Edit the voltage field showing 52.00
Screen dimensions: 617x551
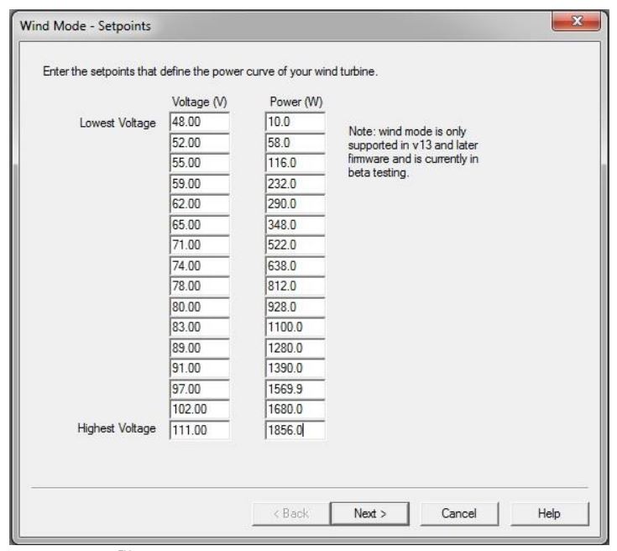tap(199, 144)
